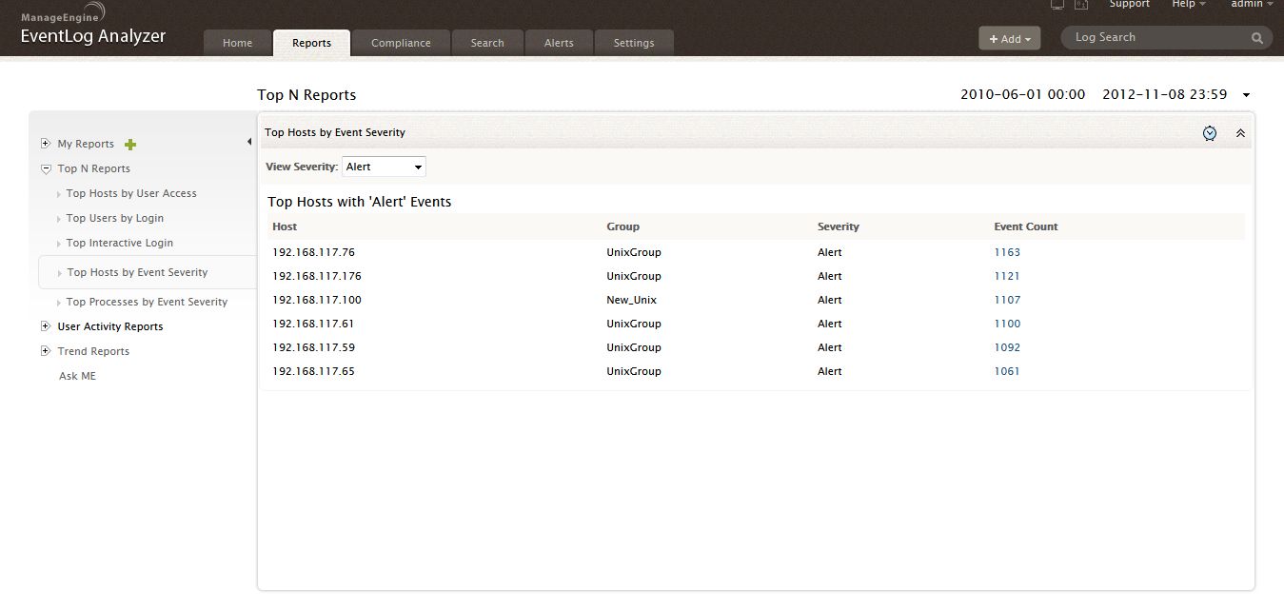Expand the My Reports tree node
The width and height of the screenshot is (1284, 610).
coord(45,144)
